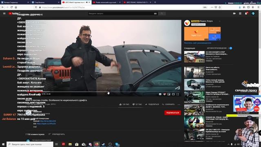Toggle the autoplay switch
This screenshot has height=147, width=261.
coord(230,48)
